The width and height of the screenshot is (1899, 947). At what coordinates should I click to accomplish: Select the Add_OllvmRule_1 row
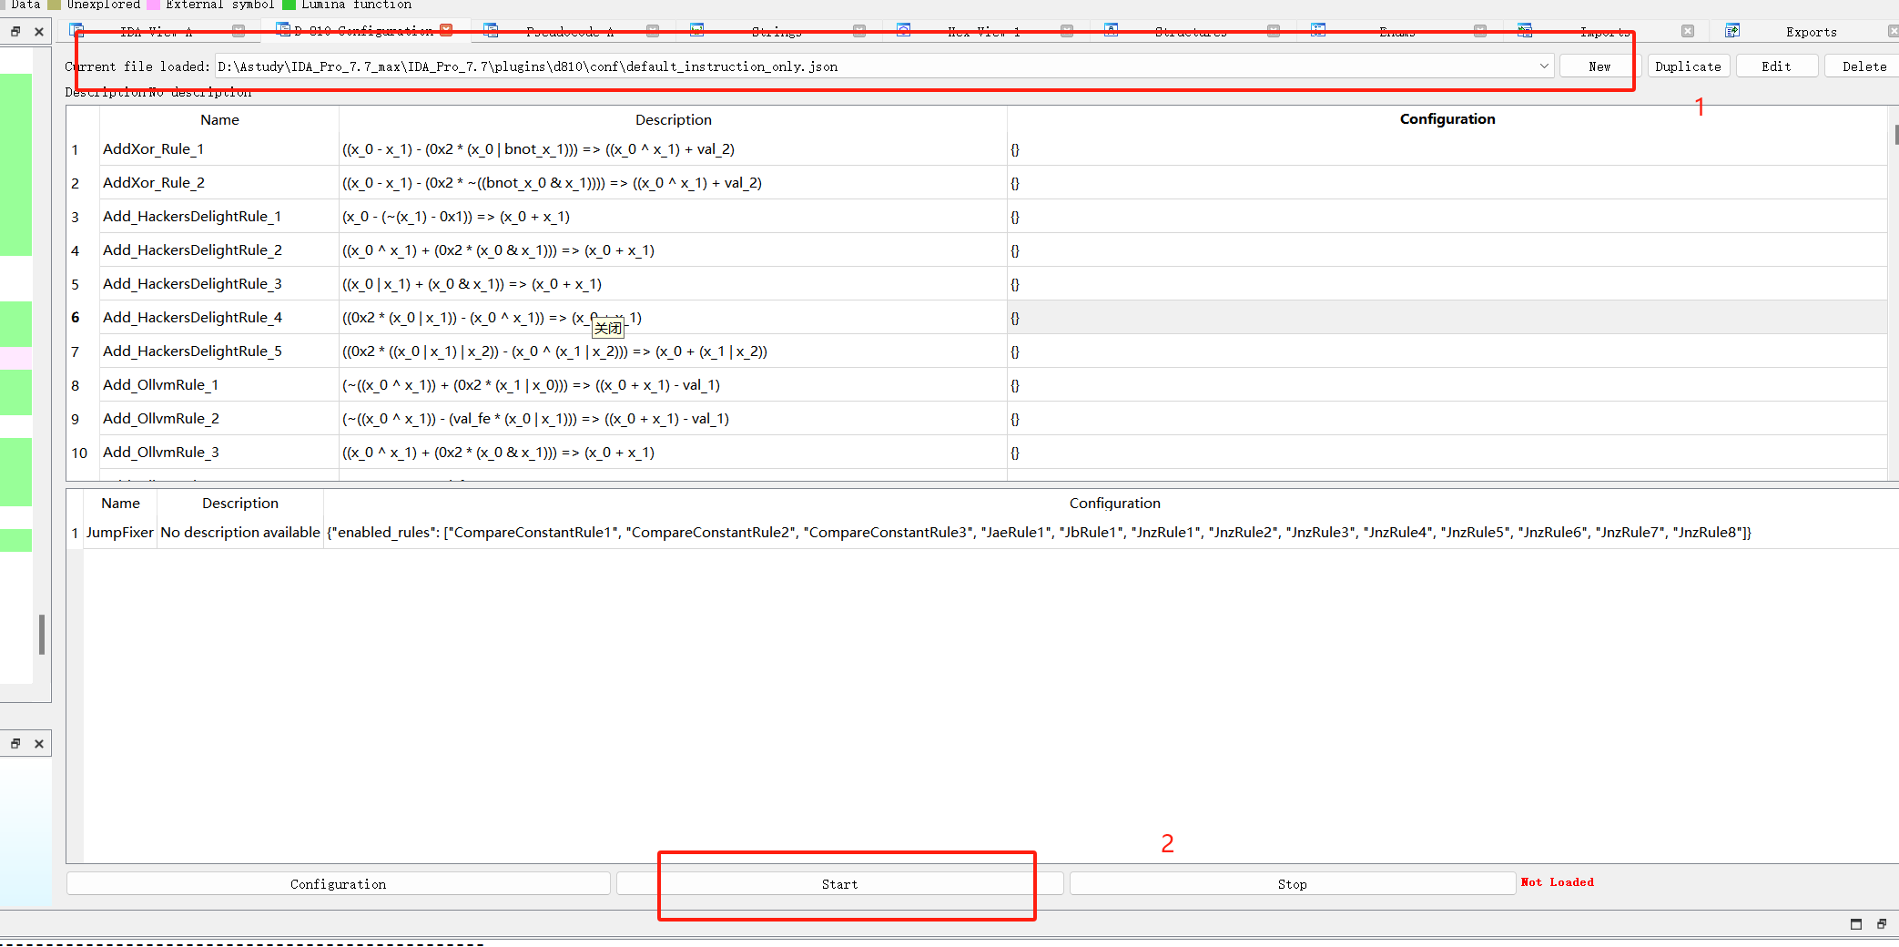pos(976,385)
